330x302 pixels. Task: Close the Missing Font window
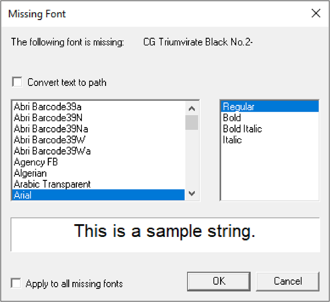316,13
